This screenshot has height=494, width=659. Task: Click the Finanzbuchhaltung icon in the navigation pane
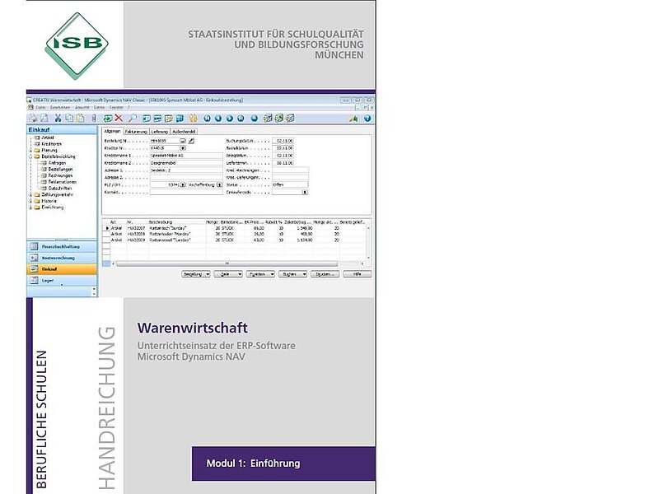[34, 246]
